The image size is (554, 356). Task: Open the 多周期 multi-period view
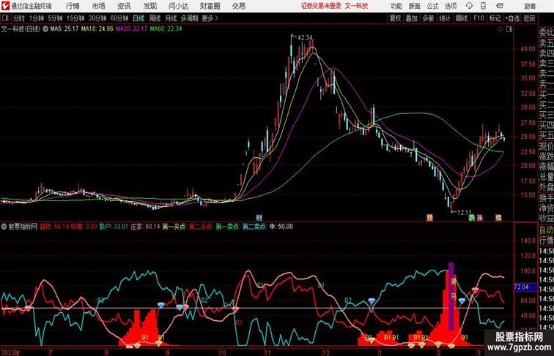pos(189,18)
